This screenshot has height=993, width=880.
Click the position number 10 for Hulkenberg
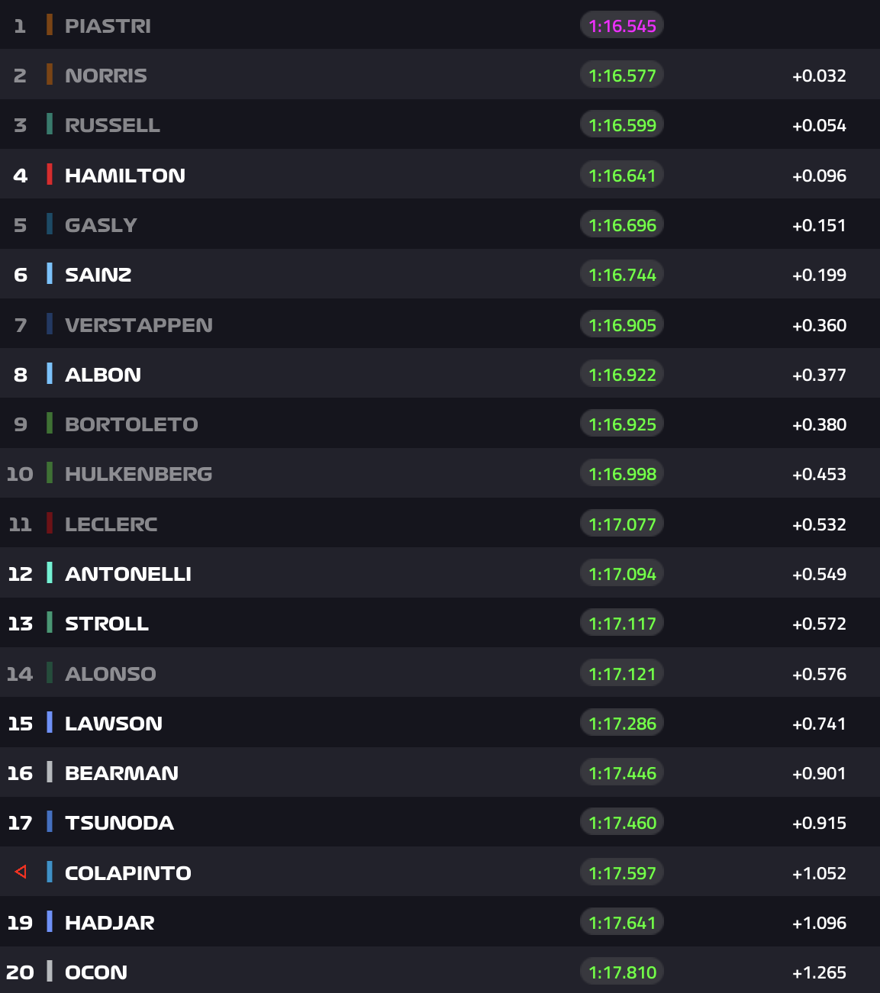click(20, 474)
